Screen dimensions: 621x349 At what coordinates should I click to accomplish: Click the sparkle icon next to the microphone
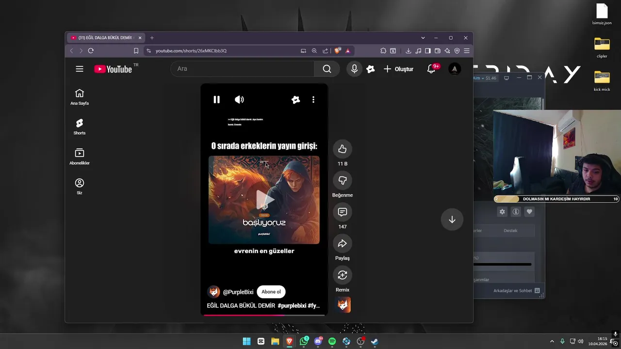pos(371,69)
